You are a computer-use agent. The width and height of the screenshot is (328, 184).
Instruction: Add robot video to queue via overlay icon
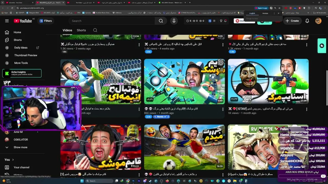click(221, 70)
